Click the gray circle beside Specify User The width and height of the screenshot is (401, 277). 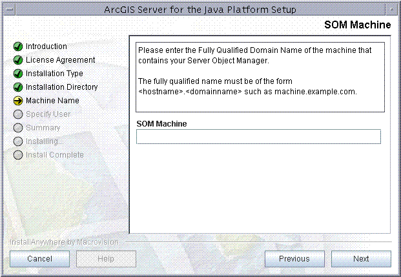[18, 114]
